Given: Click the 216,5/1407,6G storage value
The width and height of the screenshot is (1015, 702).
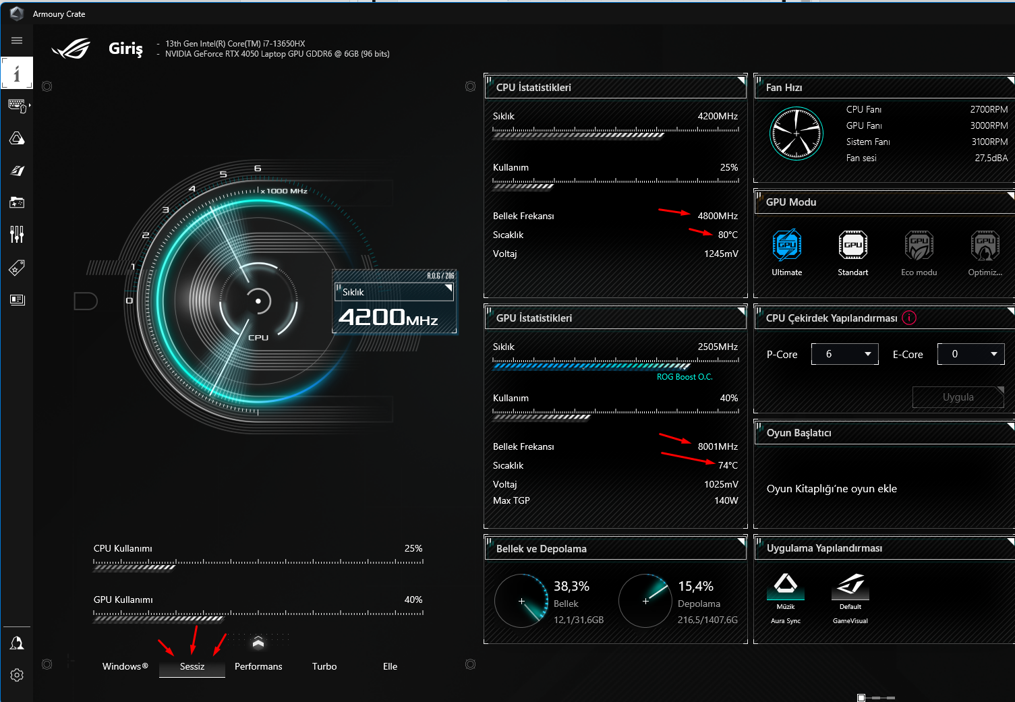Looking at the screenshot, I should [x=707, y=620].
